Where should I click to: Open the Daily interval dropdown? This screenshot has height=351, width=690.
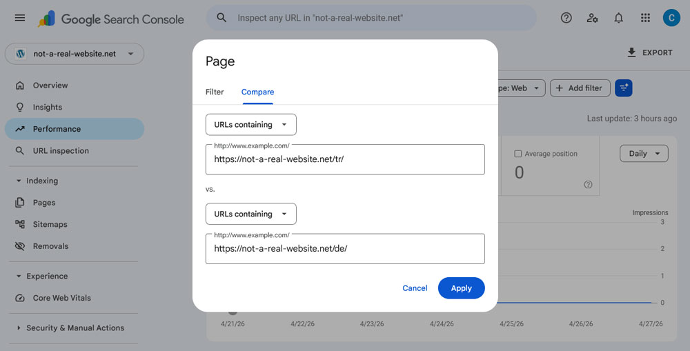(x=644, y=154)
